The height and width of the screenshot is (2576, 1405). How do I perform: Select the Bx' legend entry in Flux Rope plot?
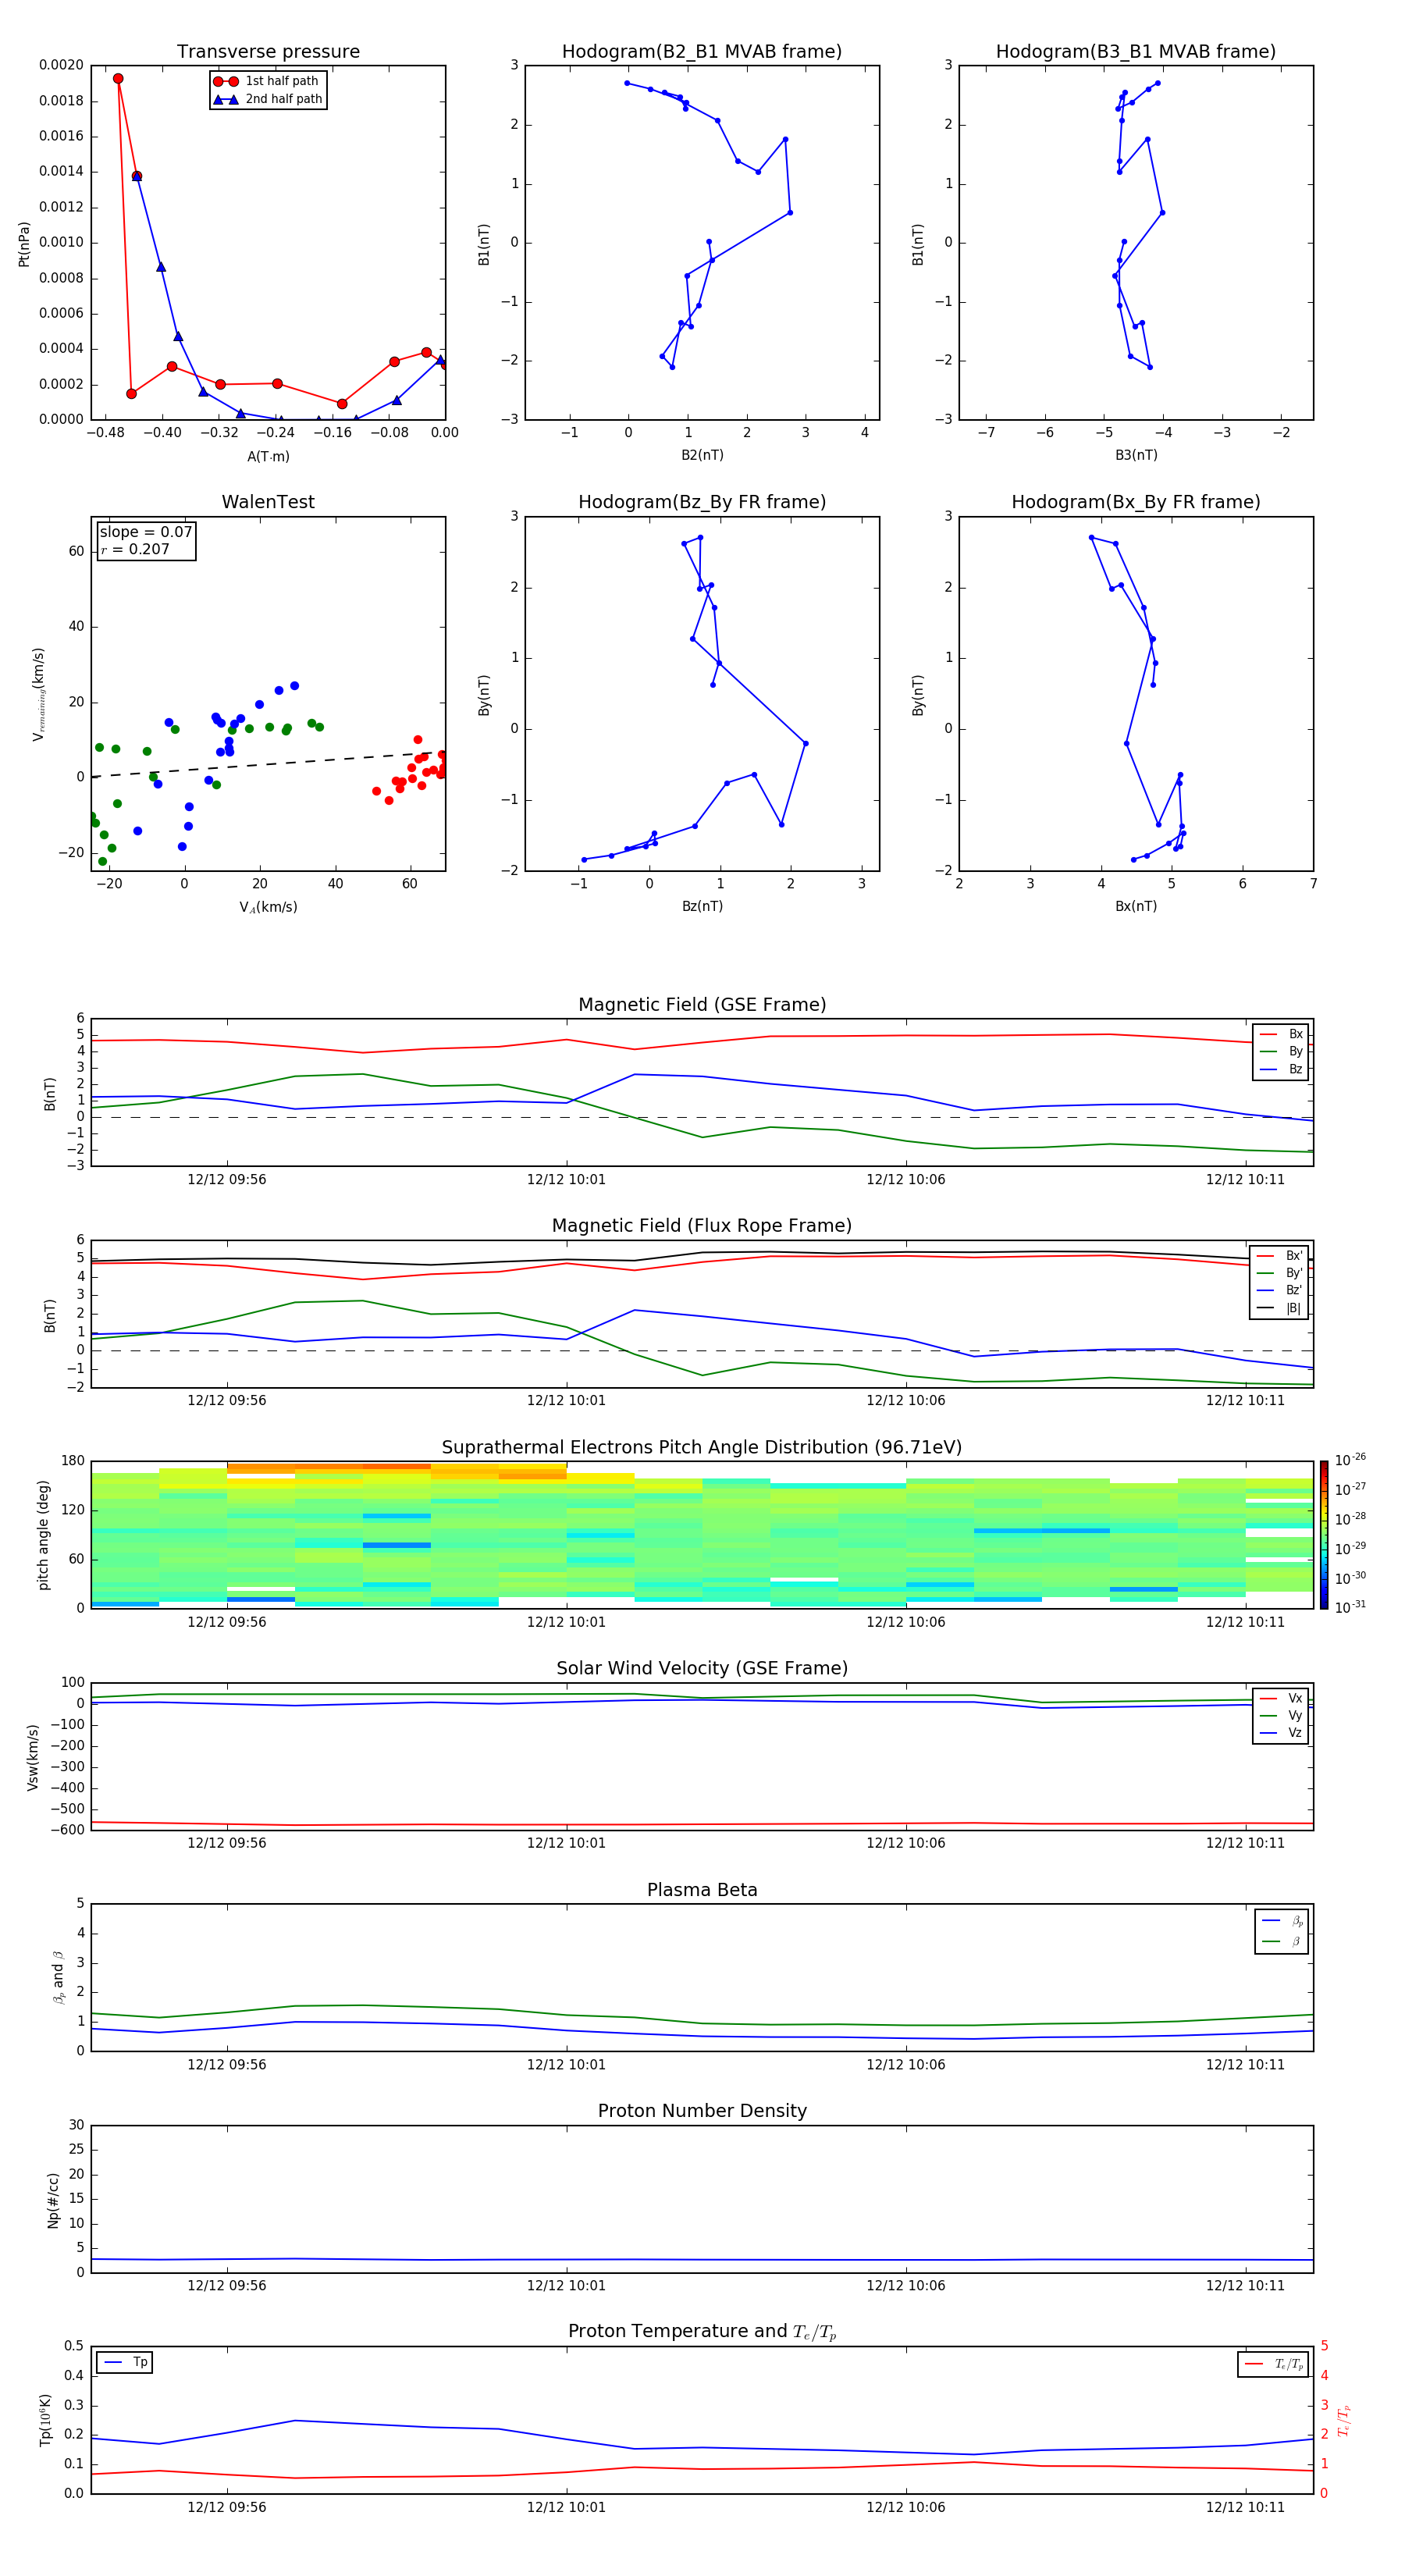(x=1281, y=1256)
